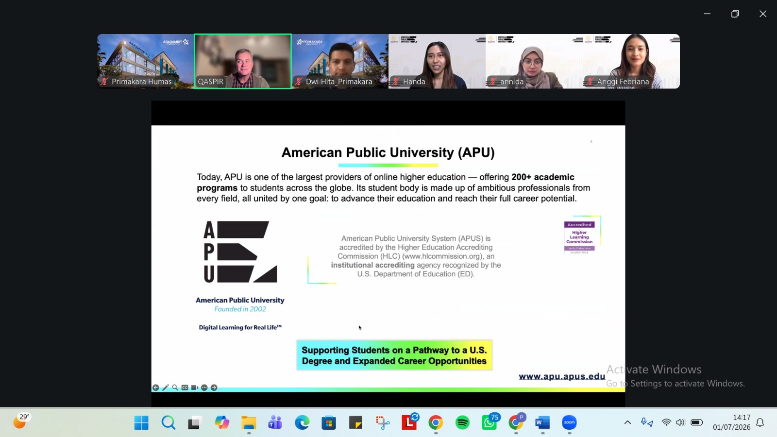777x437 pixels.
Task: Open the Windows Start menu
Action: tap(141, 423)
